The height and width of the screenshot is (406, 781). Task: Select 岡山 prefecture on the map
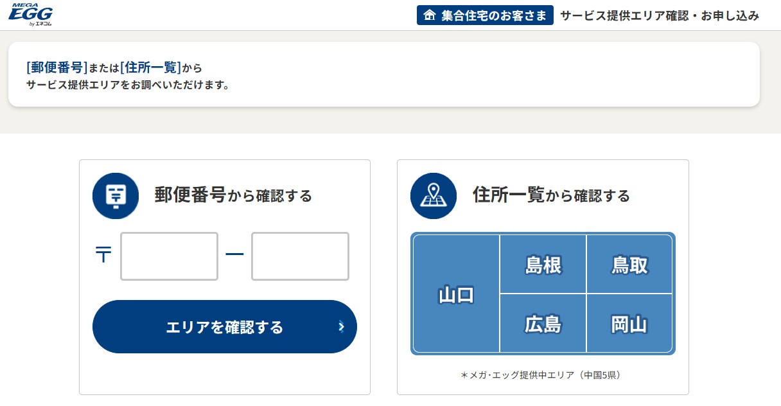pyautogui.click(x=630, y=323)
